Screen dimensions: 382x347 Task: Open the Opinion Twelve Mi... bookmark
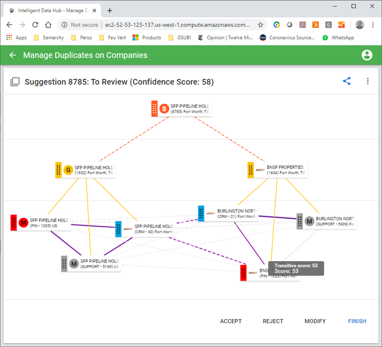(x=225, y=38)
